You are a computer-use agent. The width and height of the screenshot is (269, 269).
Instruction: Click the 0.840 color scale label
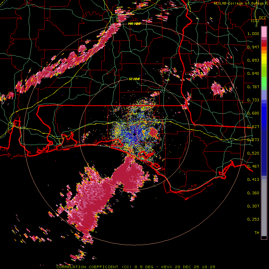coord(253,74)
